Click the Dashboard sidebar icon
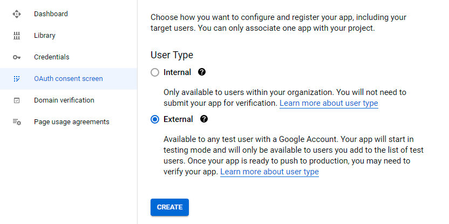Viewport: 449px width, 224px height. [x=17, y=14]
